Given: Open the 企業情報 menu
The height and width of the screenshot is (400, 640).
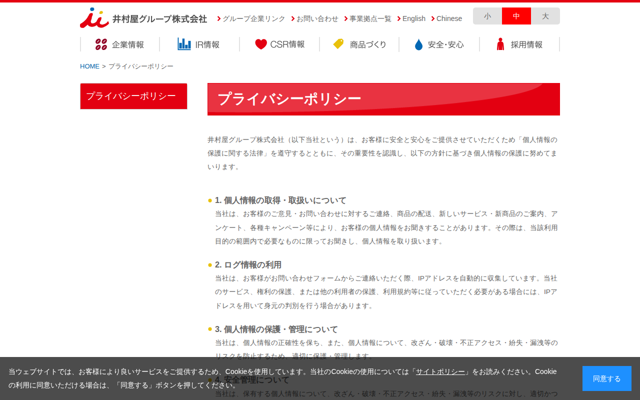Looking at the screenshot, I should pos(120,44).
